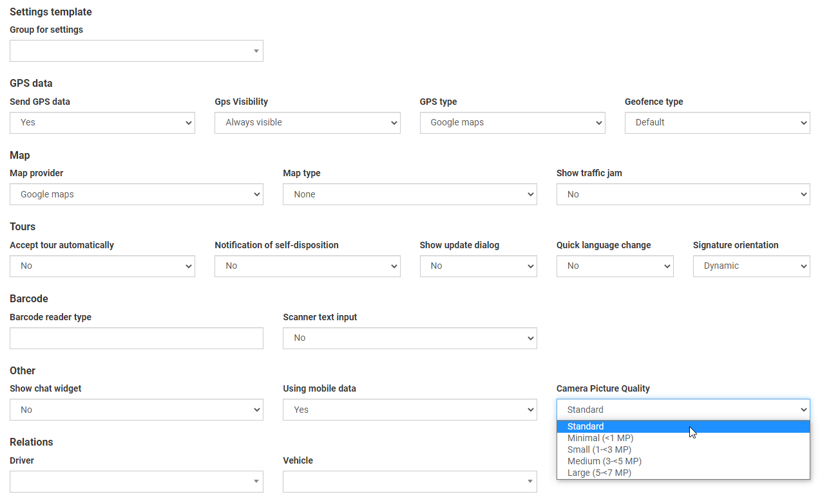The height and width of the screenshot is (499, 820).
Task: Open the GPS type dropdown
Action: pyautogui.click(x=511, y=123)
